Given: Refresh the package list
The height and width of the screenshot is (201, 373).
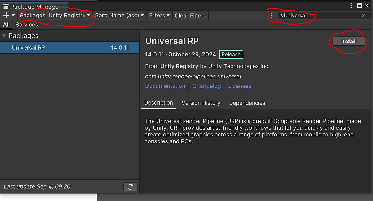Looking at the screenshot, I should (x=130, y=186).
